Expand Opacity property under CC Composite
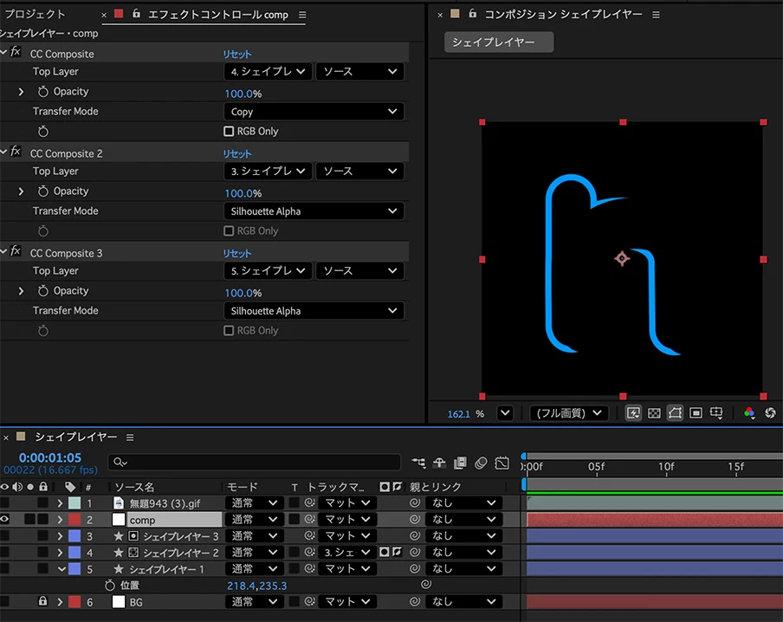The width and height of the screenshot is (783, 622). [21, 92]
